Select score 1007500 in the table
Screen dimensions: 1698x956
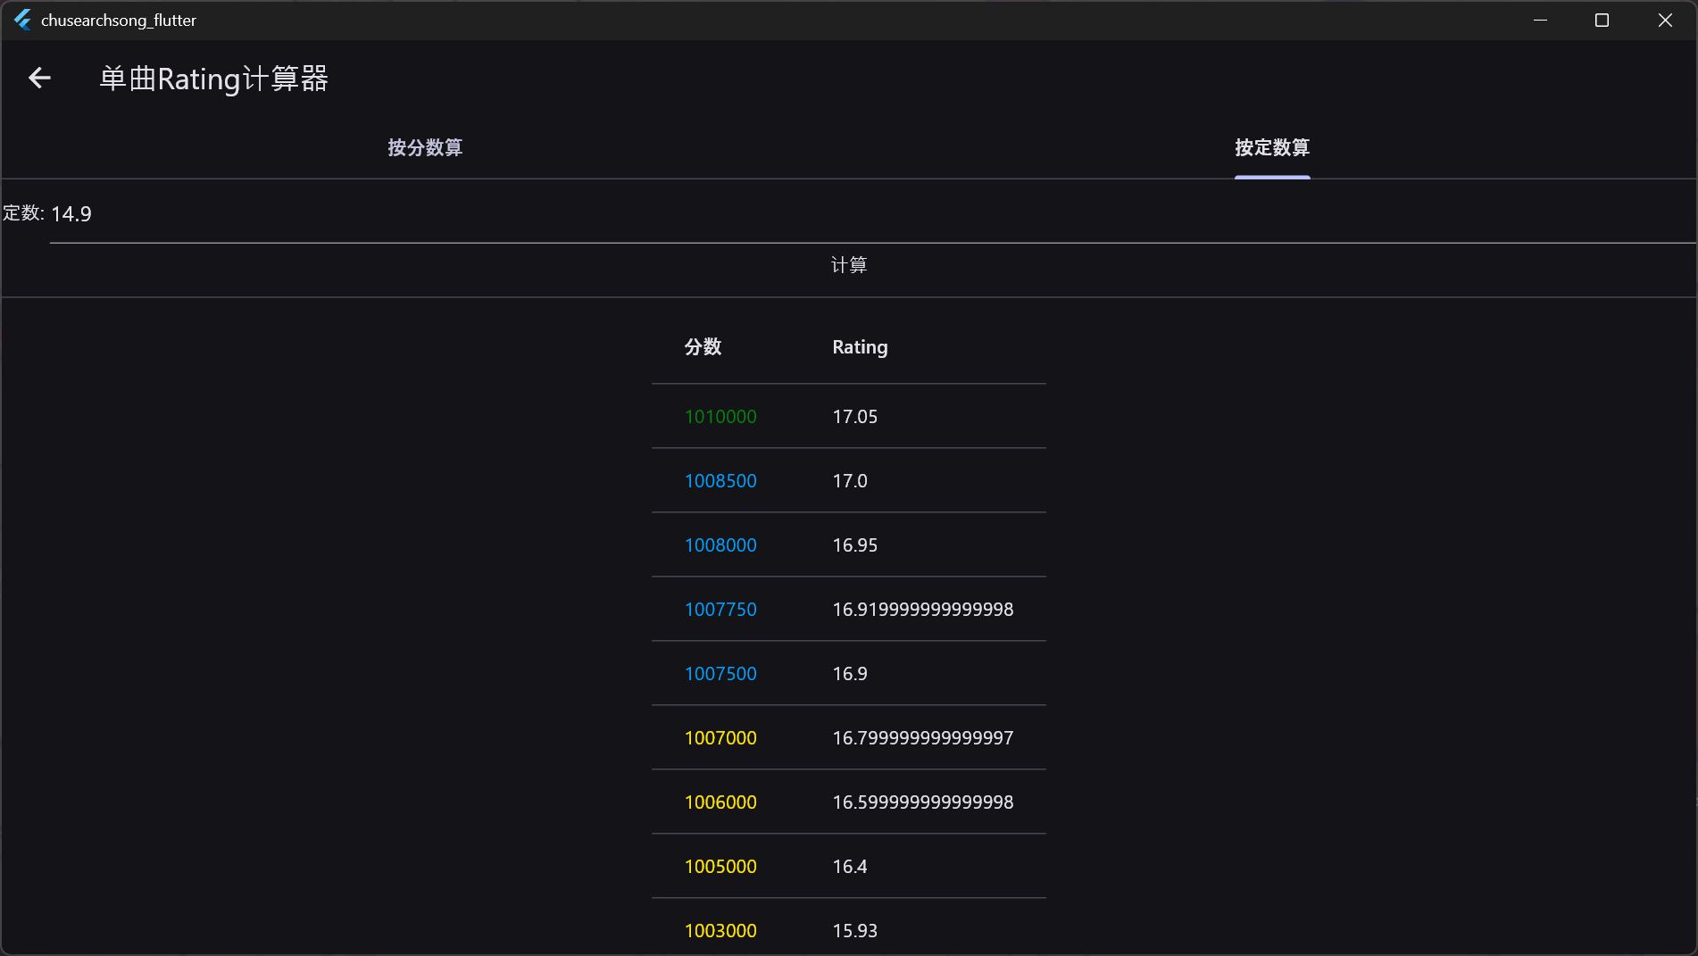[720, 674]
